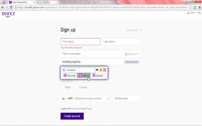Focus the master password field in popup

80,70
